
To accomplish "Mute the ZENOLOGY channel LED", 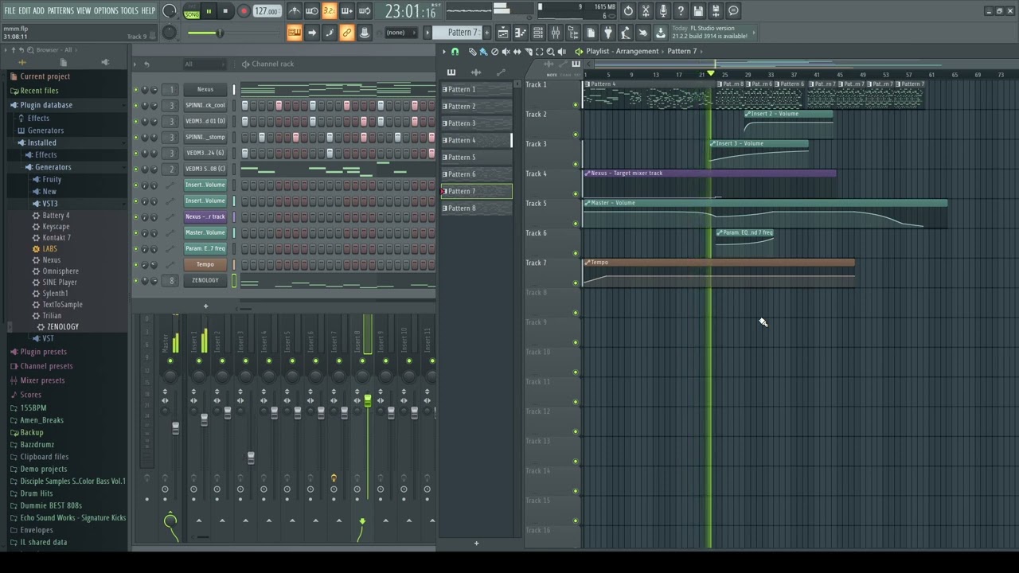I will click(x=135, y=280).
